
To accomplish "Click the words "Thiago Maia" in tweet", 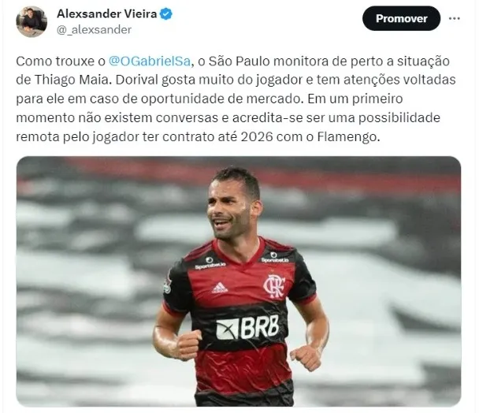I will point(71,80).
